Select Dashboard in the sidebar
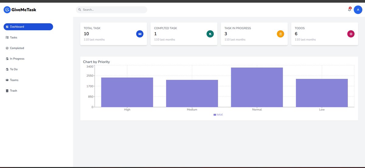 coord(28,27)
